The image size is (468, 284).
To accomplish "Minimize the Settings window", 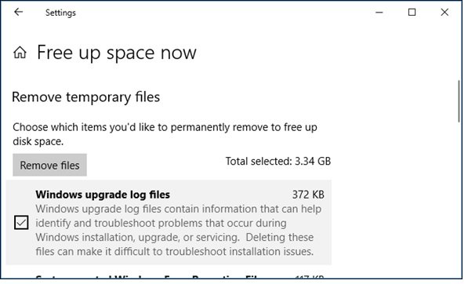I will click(x=379, y=13).
